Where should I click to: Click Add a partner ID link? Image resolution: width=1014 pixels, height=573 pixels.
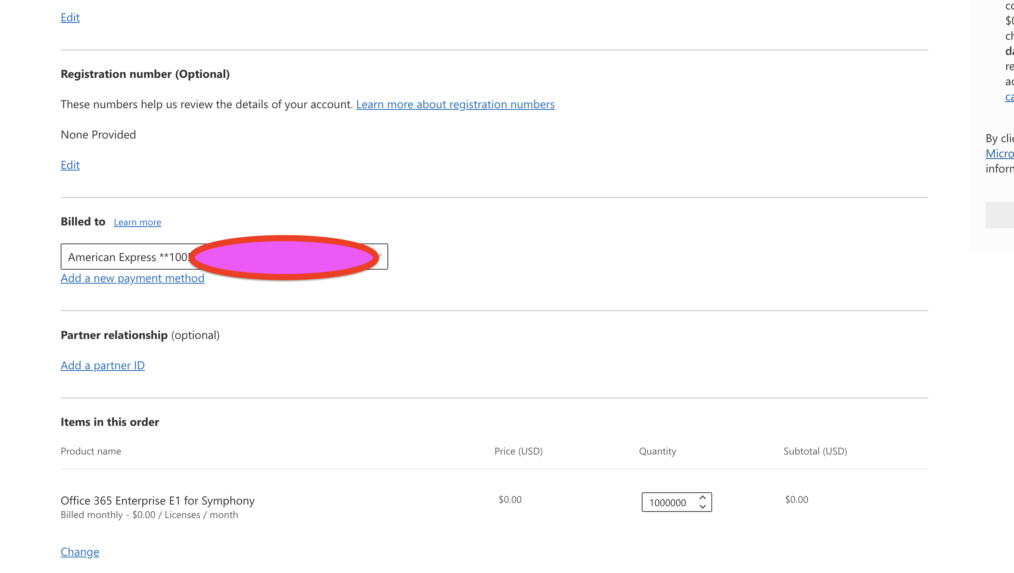(x=102, y=365)
